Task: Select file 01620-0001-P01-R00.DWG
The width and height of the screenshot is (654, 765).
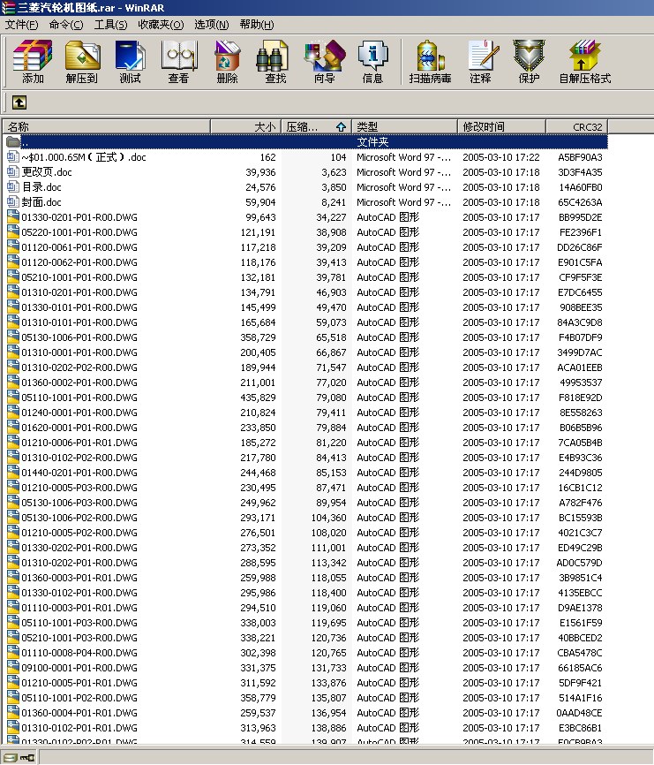Action: (79, 428)
